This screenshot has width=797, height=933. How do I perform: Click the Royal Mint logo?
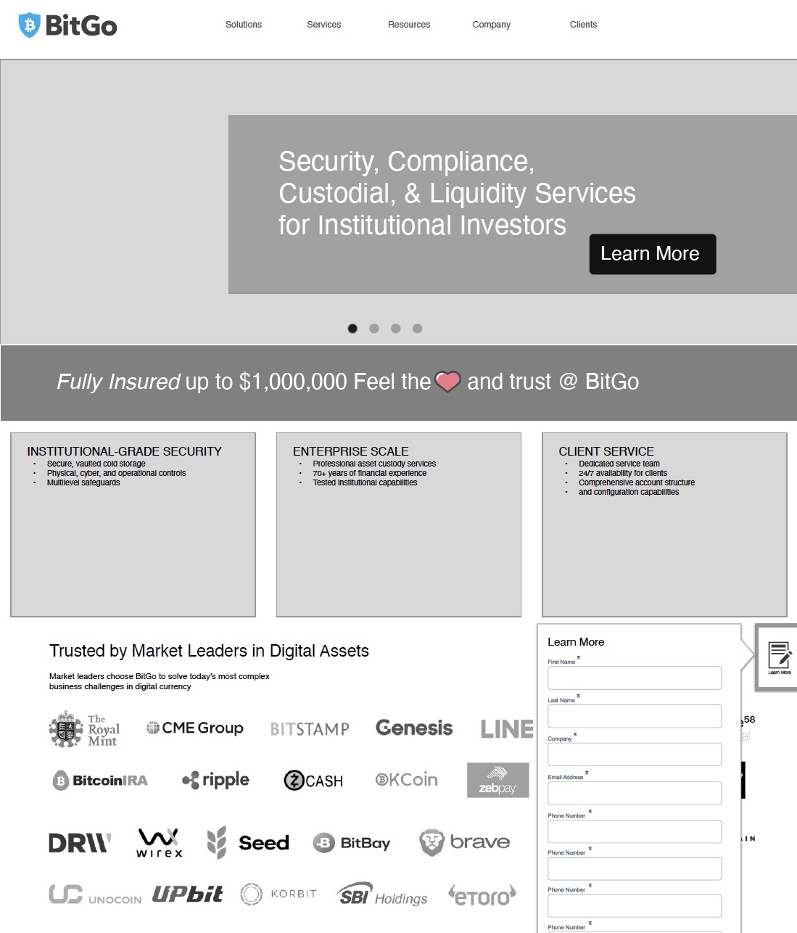coord(84,729)
